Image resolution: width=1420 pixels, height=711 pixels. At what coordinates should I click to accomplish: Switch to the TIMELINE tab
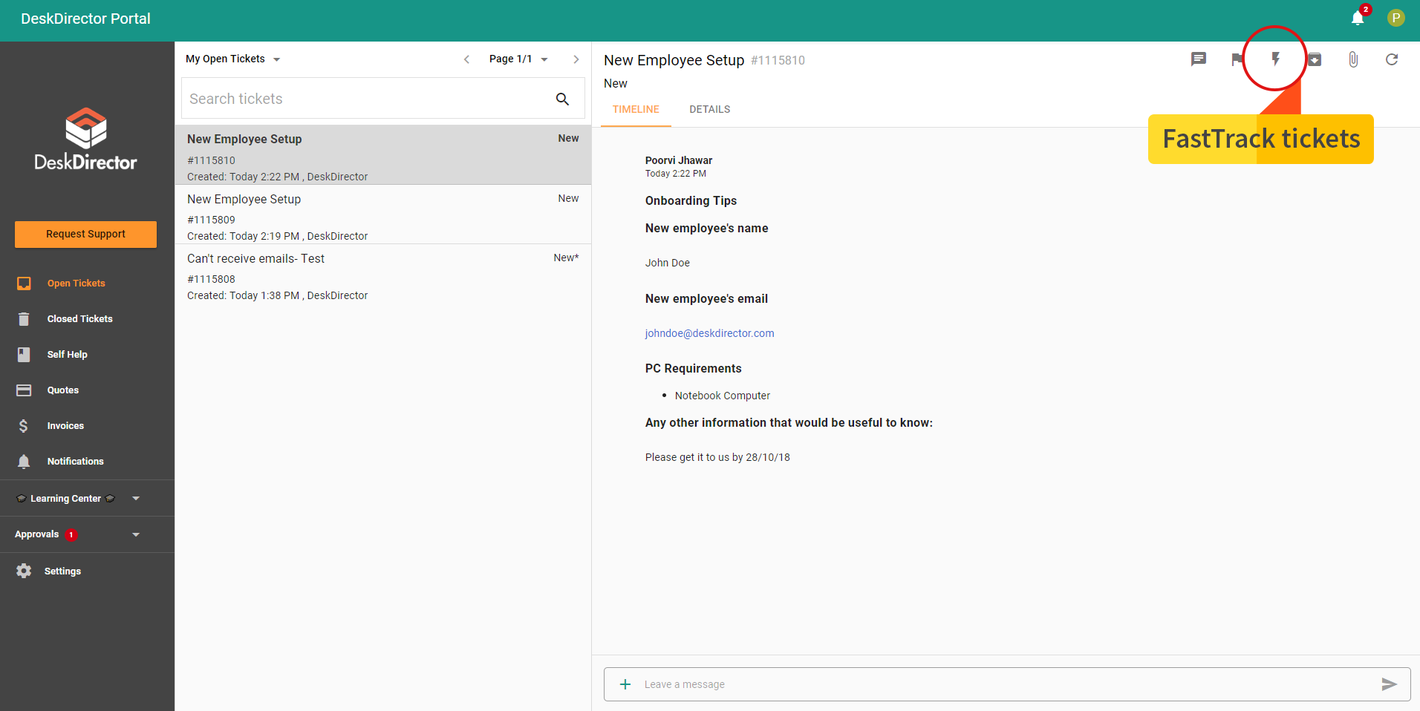(636, 109)
